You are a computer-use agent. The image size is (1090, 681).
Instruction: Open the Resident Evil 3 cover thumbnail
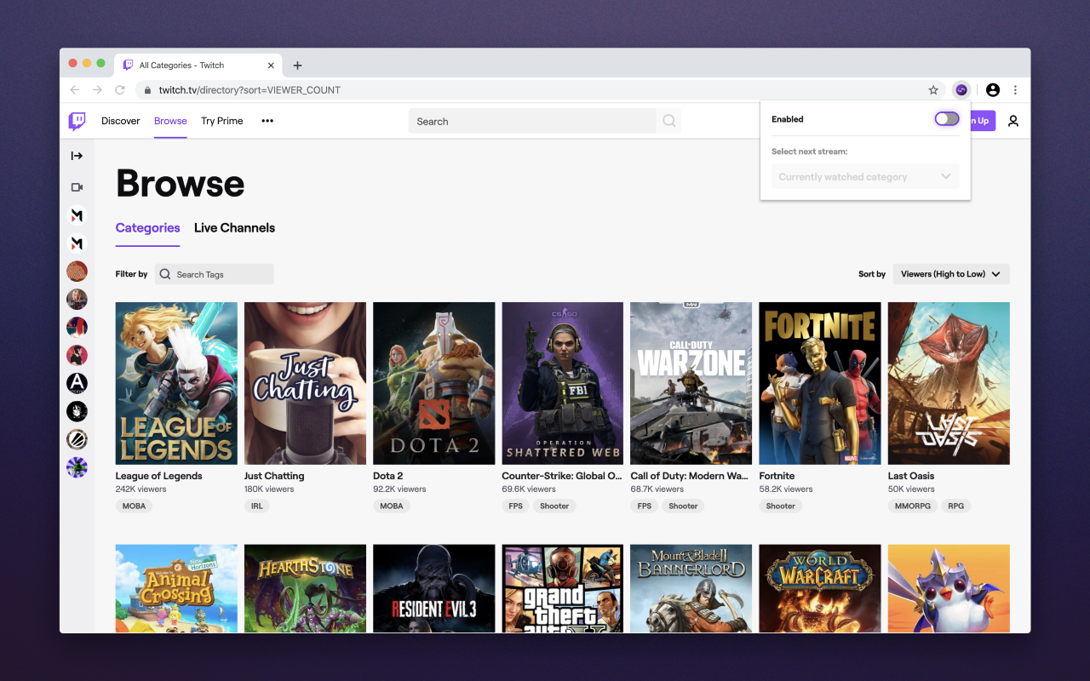coord(433,588)
